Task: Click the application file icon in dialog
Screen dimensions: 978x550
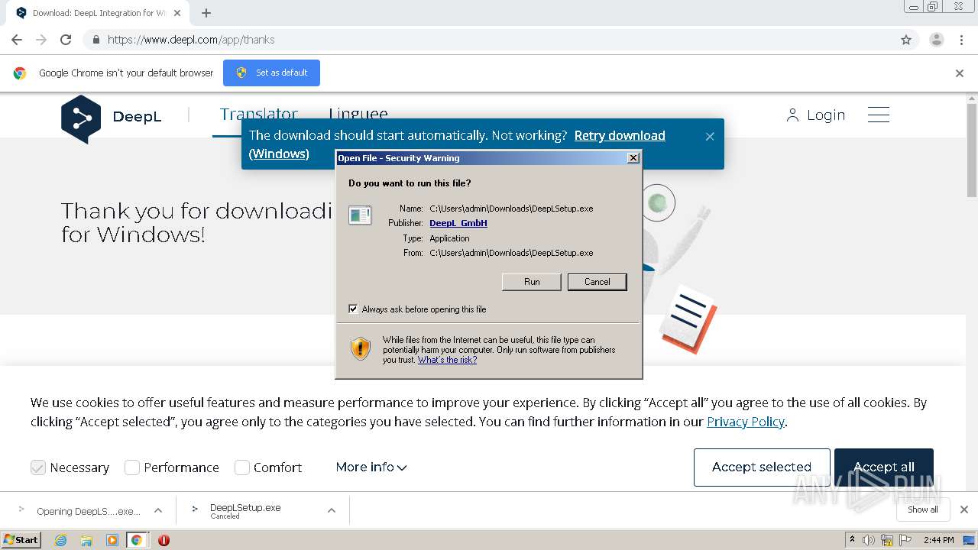Action: tap(360, 215)
